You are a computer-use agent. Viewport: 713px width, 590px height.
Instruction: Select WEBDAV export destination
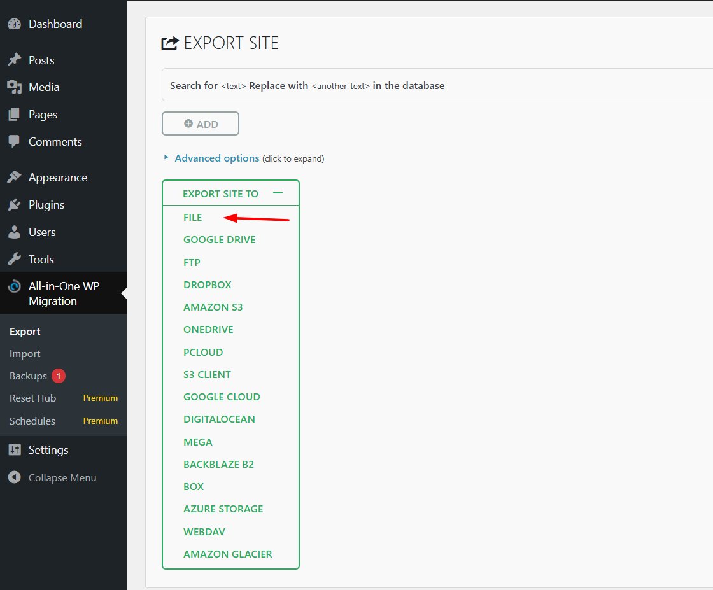pos(204,531)
